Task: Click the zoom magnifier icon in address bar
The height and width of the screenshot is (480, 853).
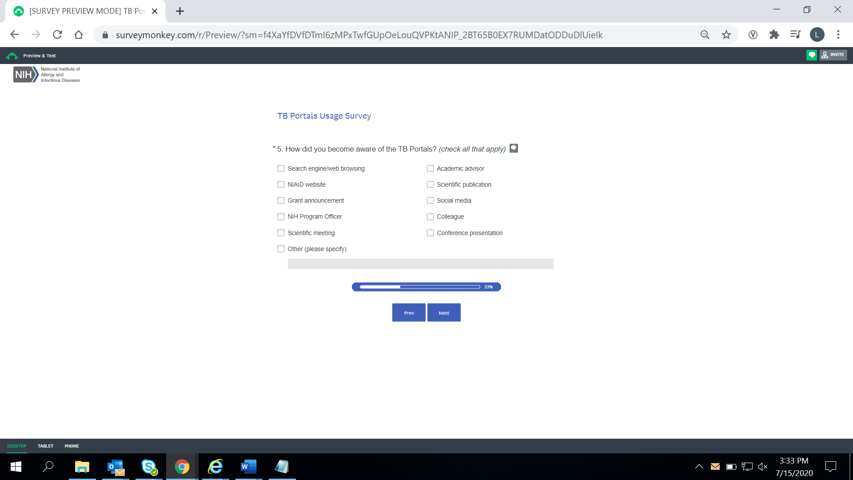Action: click(705, 35)
